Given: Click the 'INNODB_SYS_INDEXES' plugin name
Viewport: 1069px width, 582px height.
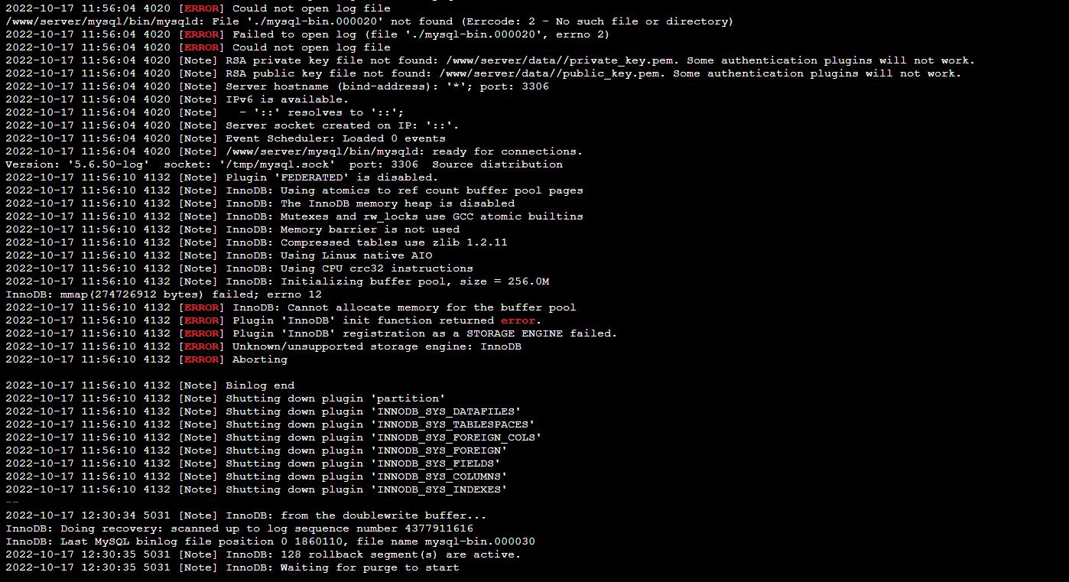Looking at the screenshot, I should (439, 489).
